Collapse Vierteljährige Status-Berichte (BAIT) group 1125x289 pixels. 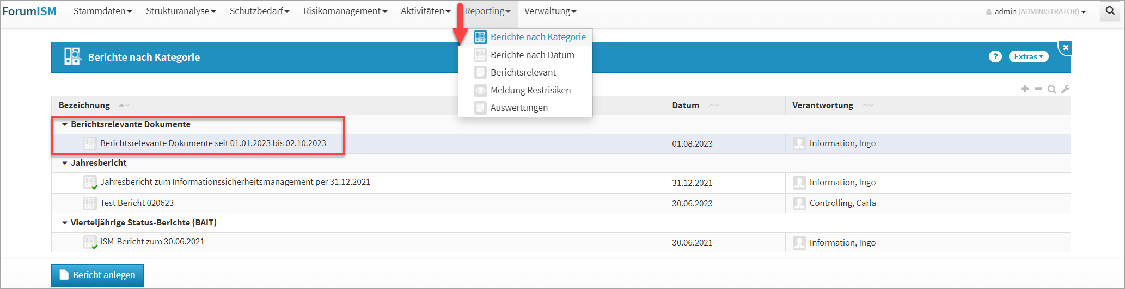tap(65, 223)
